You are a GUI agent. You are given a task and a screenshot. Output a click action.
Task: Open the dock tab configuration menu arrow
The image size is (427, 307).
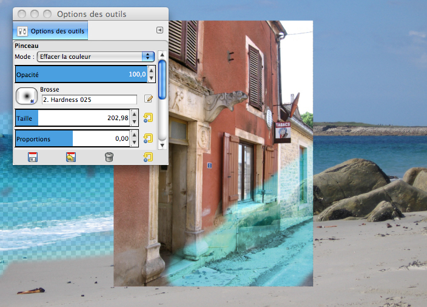pyautogui.click(x=160, y=30)
